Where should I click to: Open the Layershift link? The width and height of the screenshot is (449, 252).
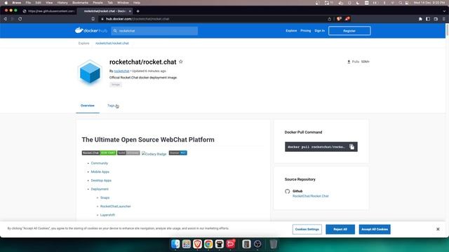(x=107, y=215)
